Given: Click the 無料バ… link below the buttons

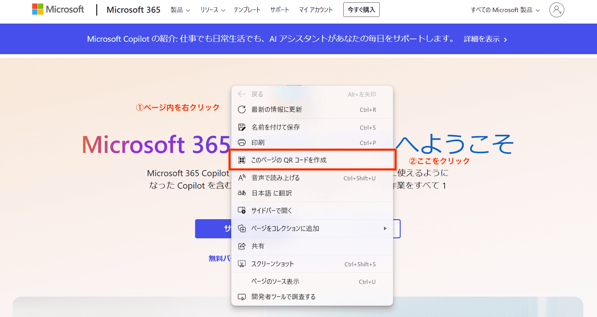Looking at the screenshot, I should [x=220, y=258].
